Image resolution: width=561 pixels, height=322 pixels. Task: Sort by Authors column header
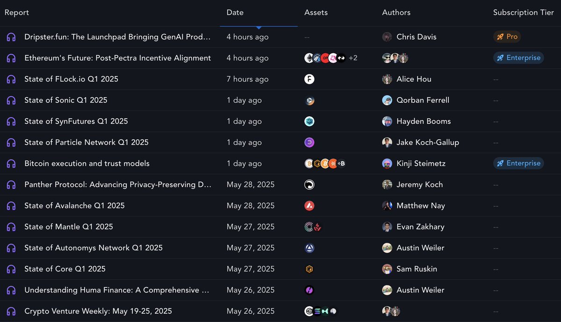point(396,13)
